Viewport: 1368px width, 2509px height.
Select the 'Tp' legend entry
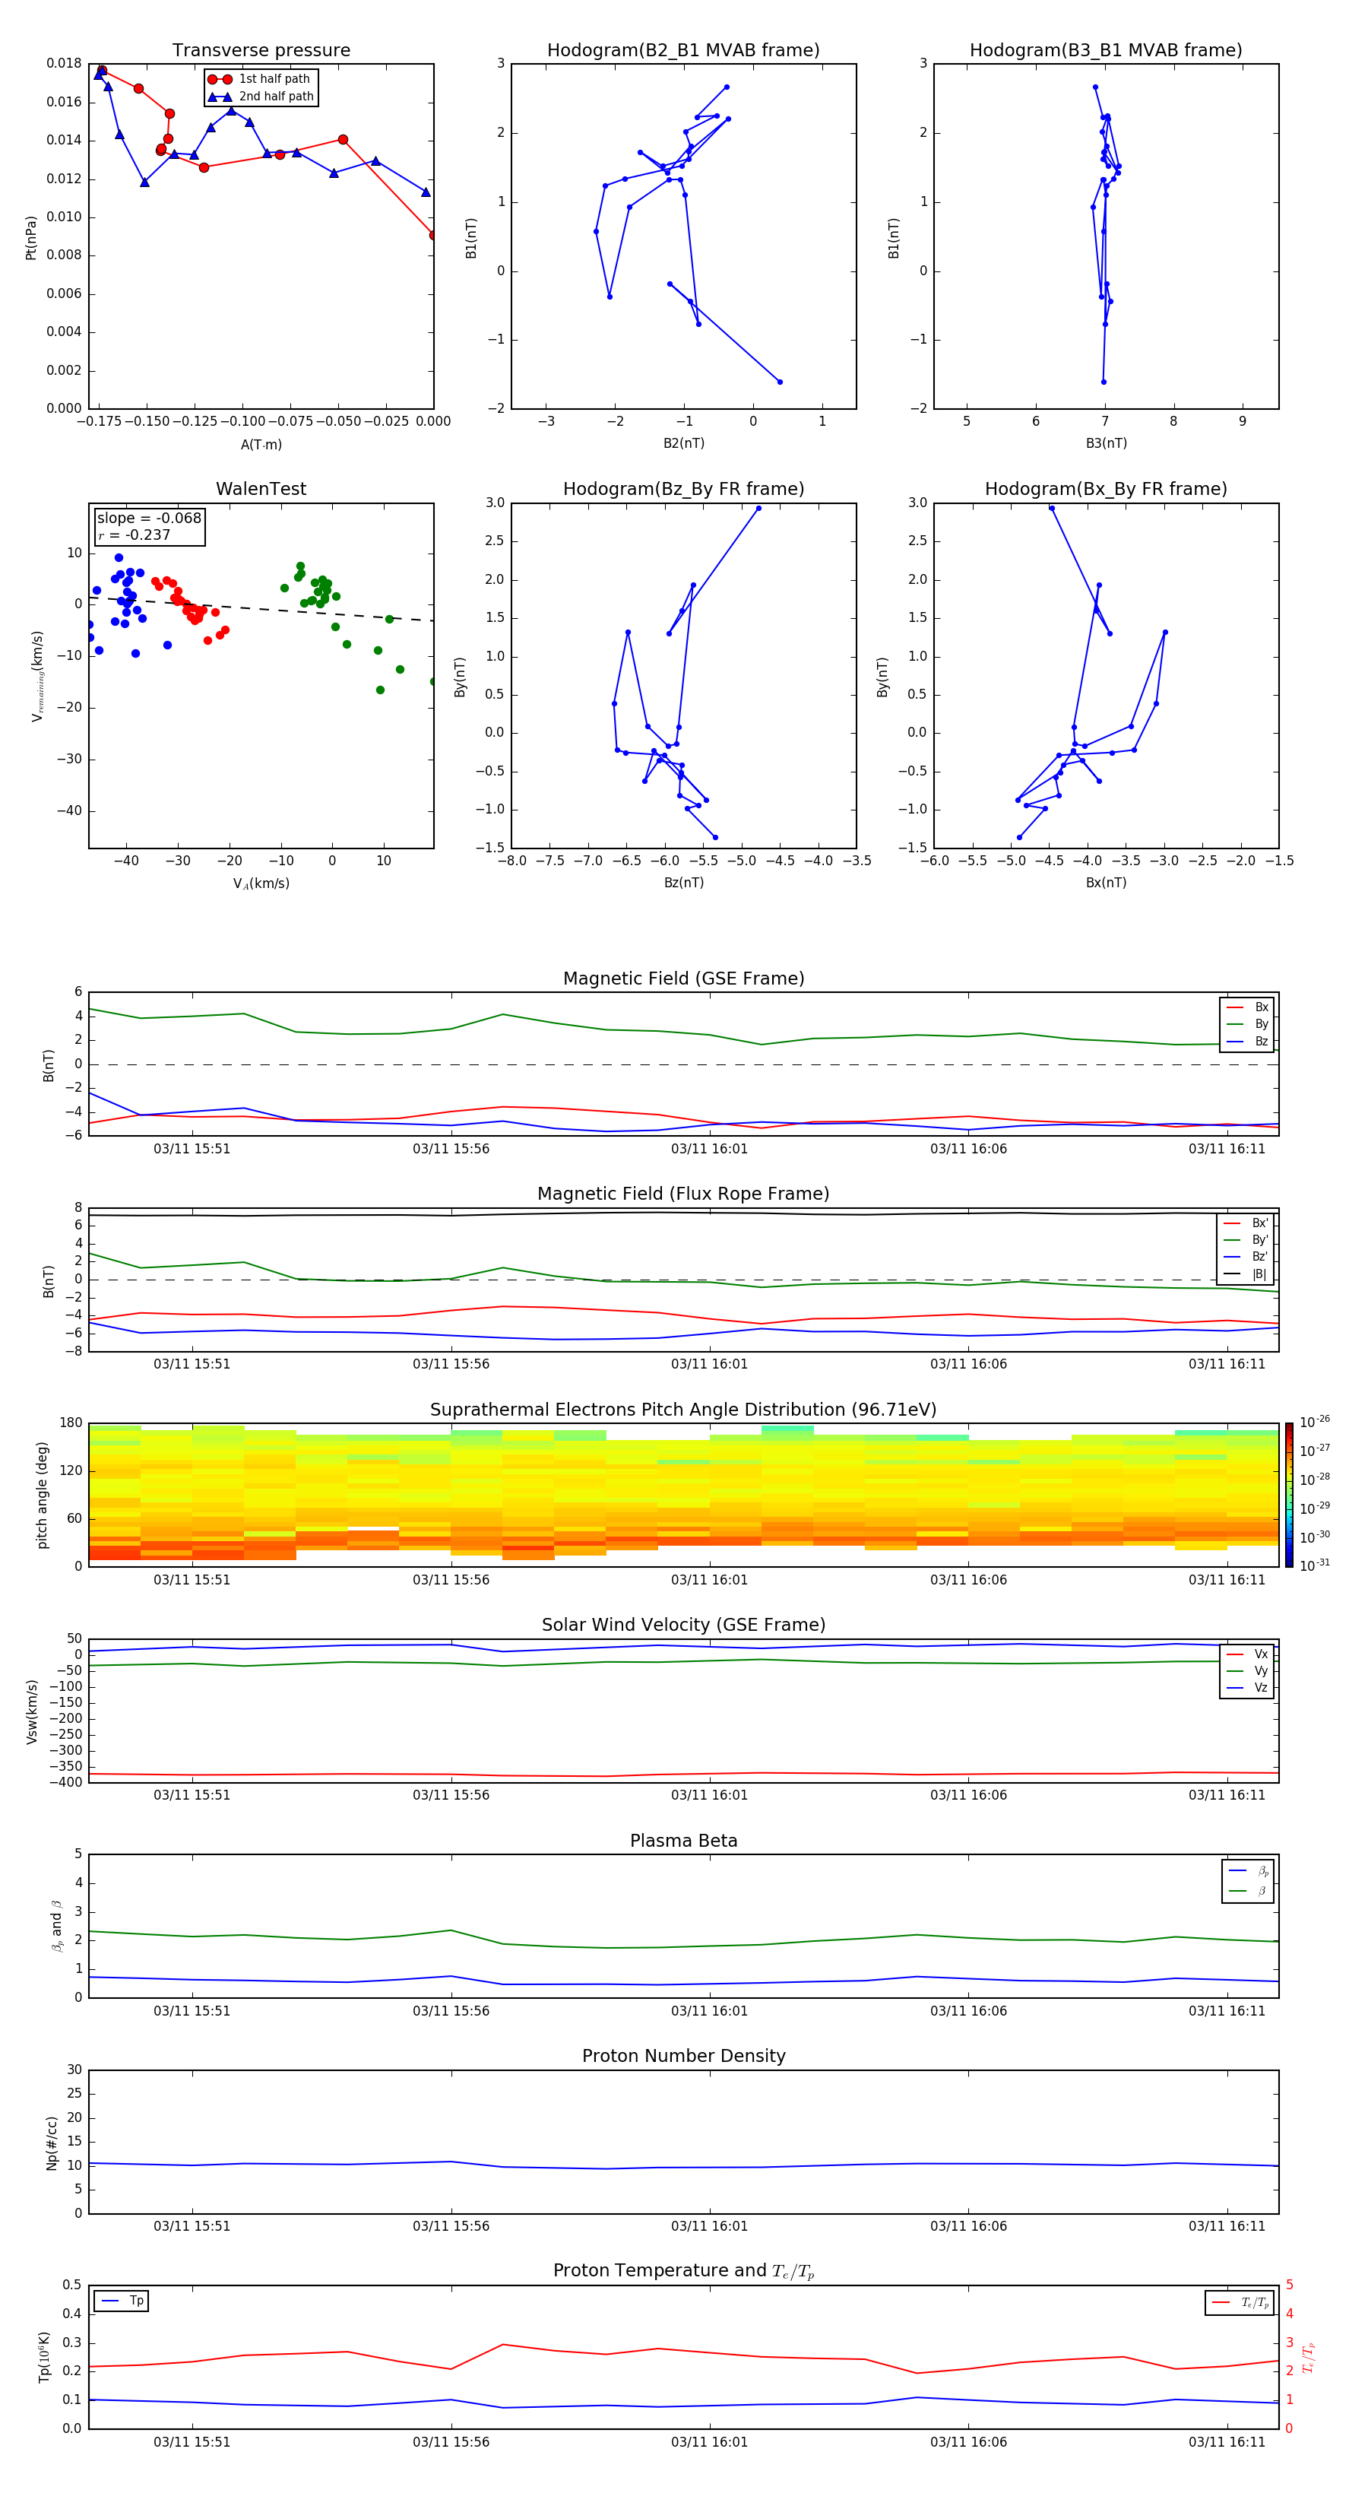click(122, 2301)
